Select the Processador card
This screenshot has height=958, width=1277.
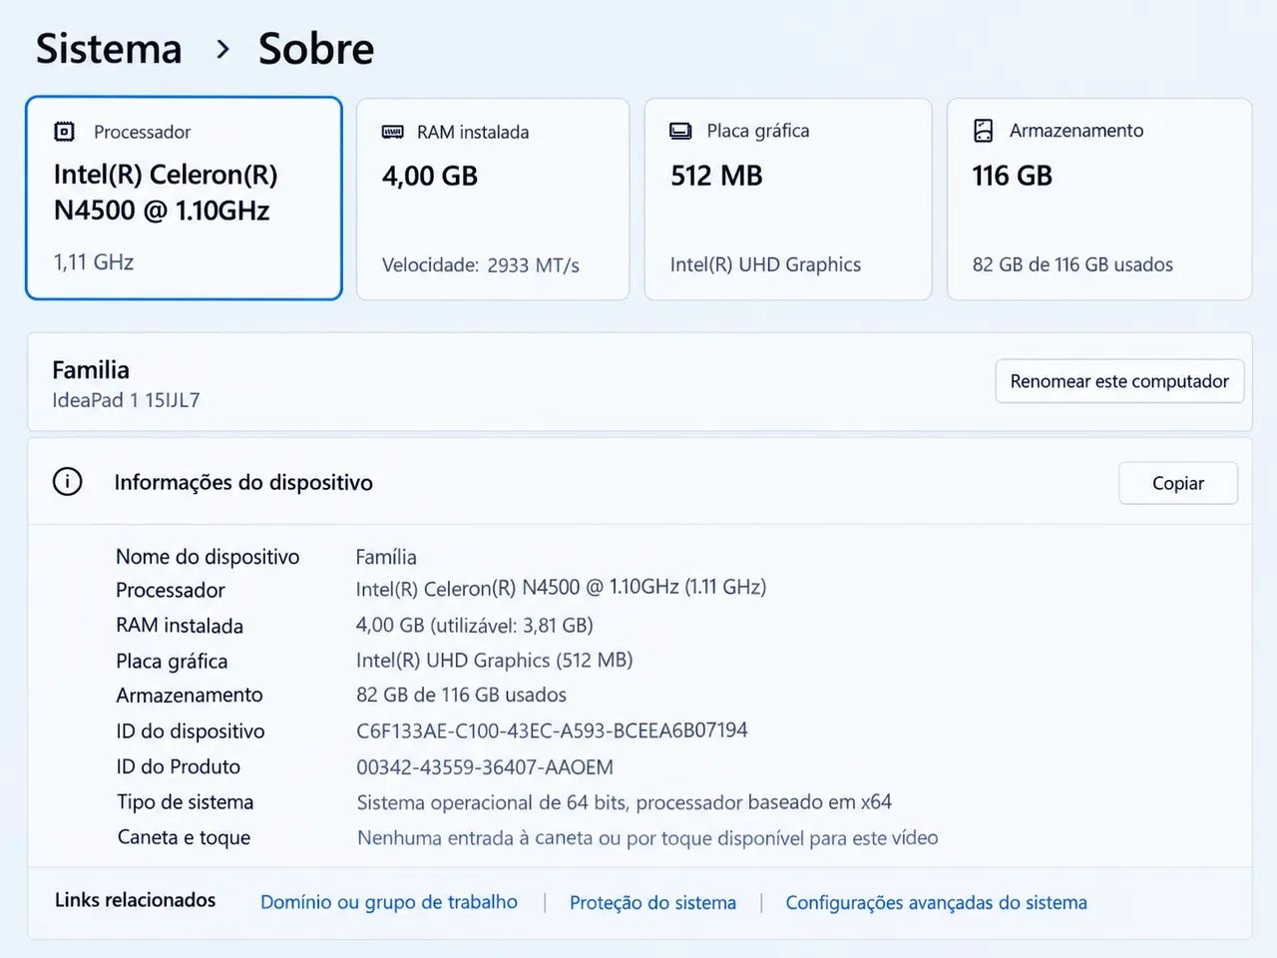tap(184, 198)
